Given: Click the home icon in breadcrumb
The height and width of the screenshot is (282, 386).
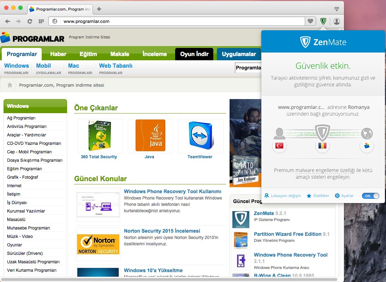Looking at the screenshot, I should (10, 85).
